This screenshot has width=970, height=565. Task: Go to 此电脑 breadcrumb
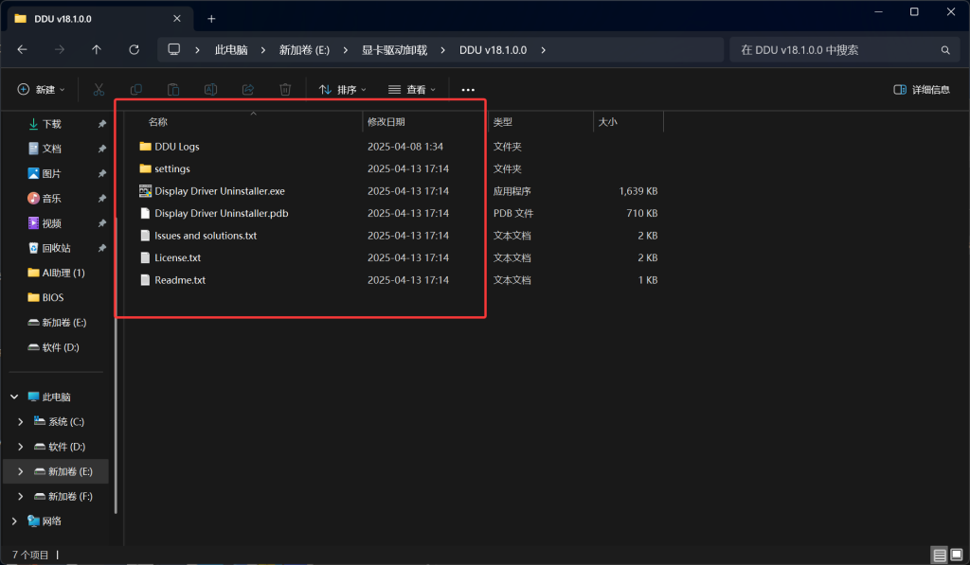(231, 50)
